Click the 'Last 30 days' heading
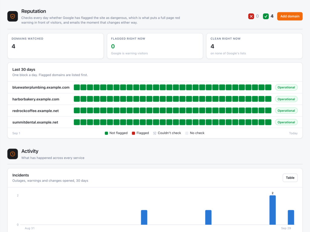 pos(24,69)
